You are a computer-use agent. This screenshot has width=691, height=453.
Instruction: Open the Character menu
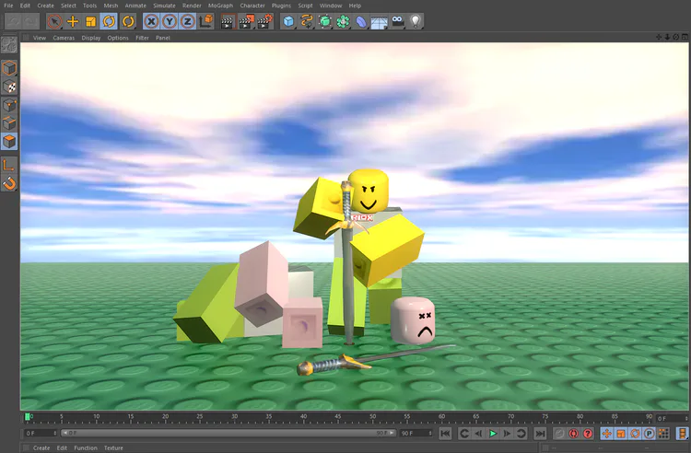pyautogui.click(x=252, y=6)
